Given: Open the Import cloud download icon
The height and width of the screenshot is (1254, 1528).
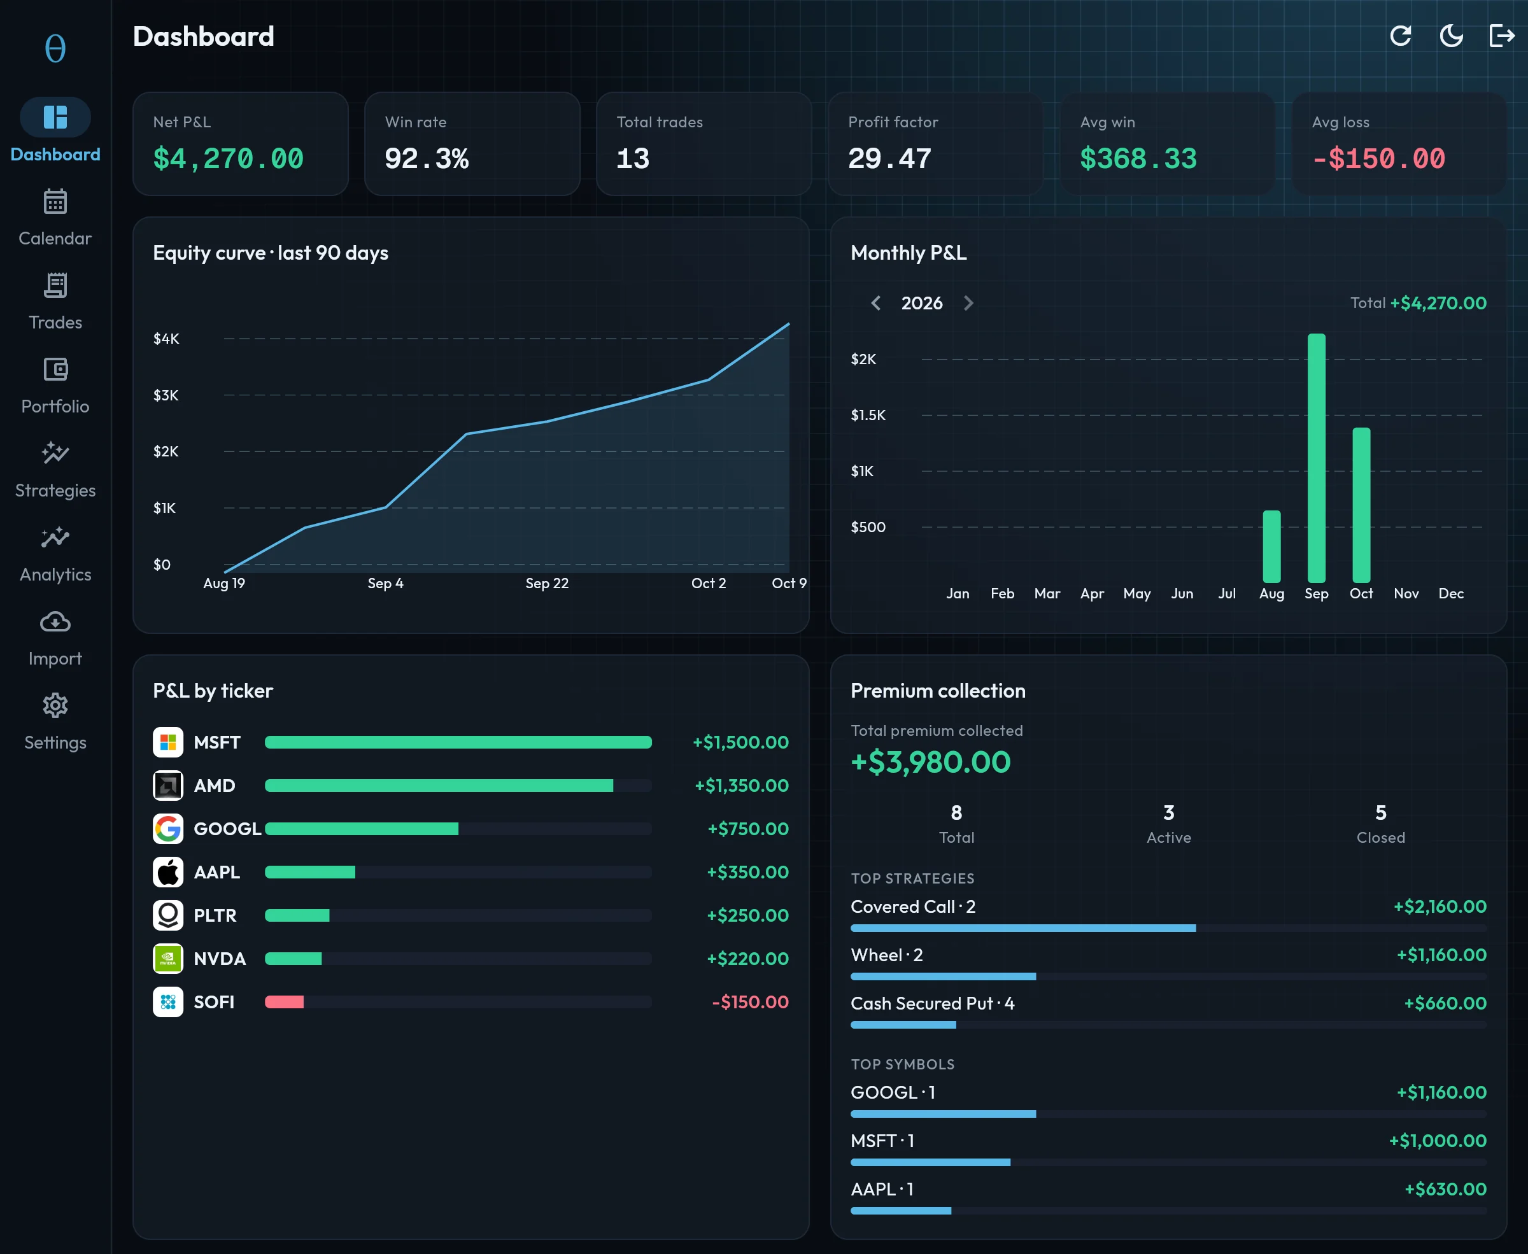Looking at the screenshot, I should point(55,621).
